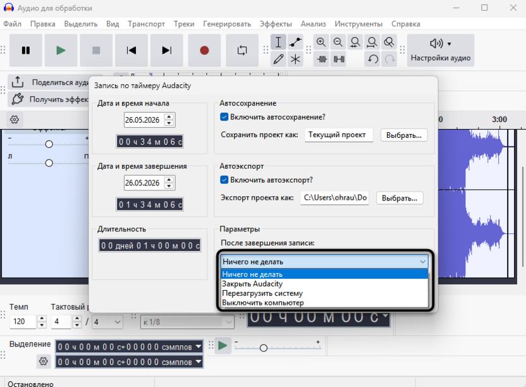Click 'Выбрать...' for save project
Screen dimensions: 526x387
404,135
